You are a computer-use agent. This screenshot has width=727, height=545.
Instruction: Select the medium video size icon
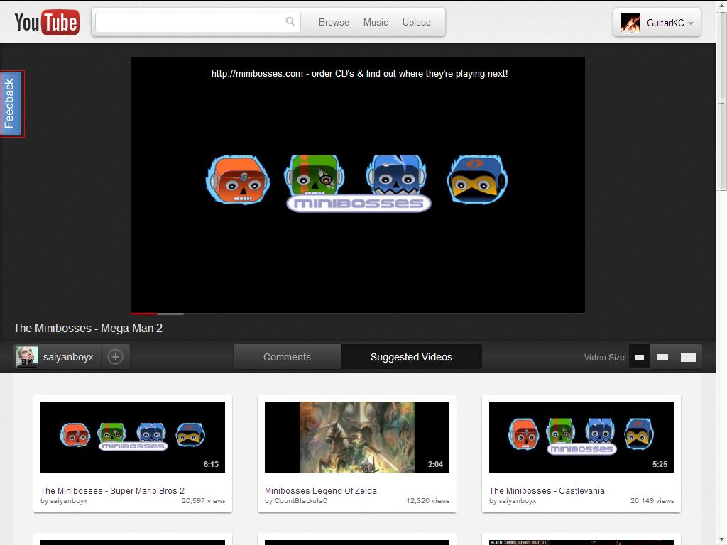662,358
